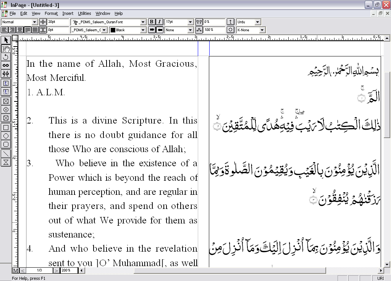Open the Insert menu
391x281 pixels.
68,13
